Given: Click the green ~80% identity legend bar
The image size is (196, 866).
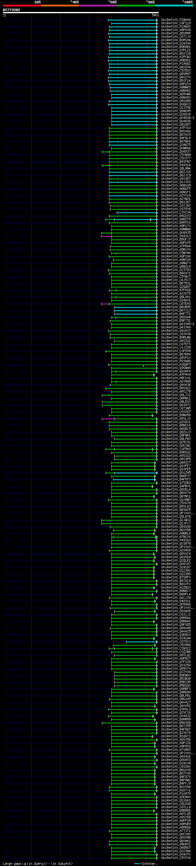Looking at the screenshot, I should tap(136, 6).
